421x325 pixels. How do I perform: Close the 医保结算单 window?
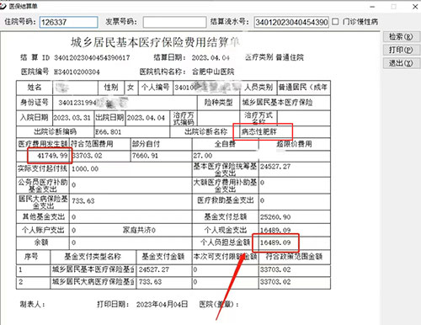click(x=415, y=7)
